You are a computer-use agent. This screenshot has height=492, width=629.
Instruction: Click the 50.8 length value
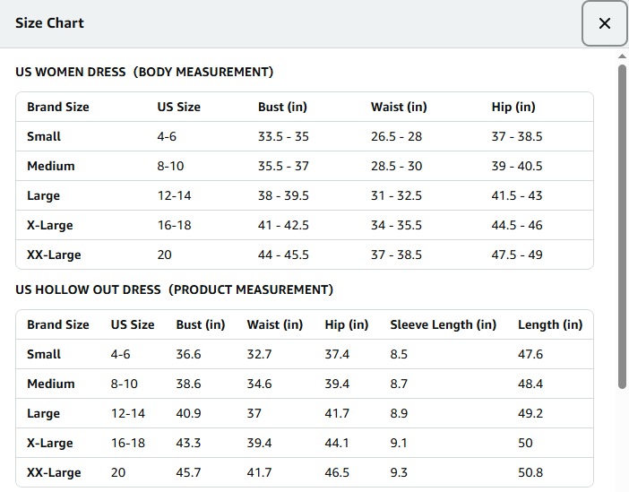[530, 472]
